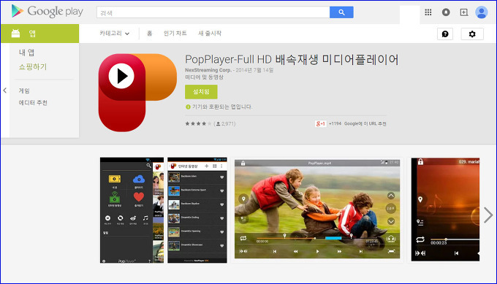Open the orange music player screenshot
The width and height of the screenshot is (497, 284).
(x=445, y=210)
